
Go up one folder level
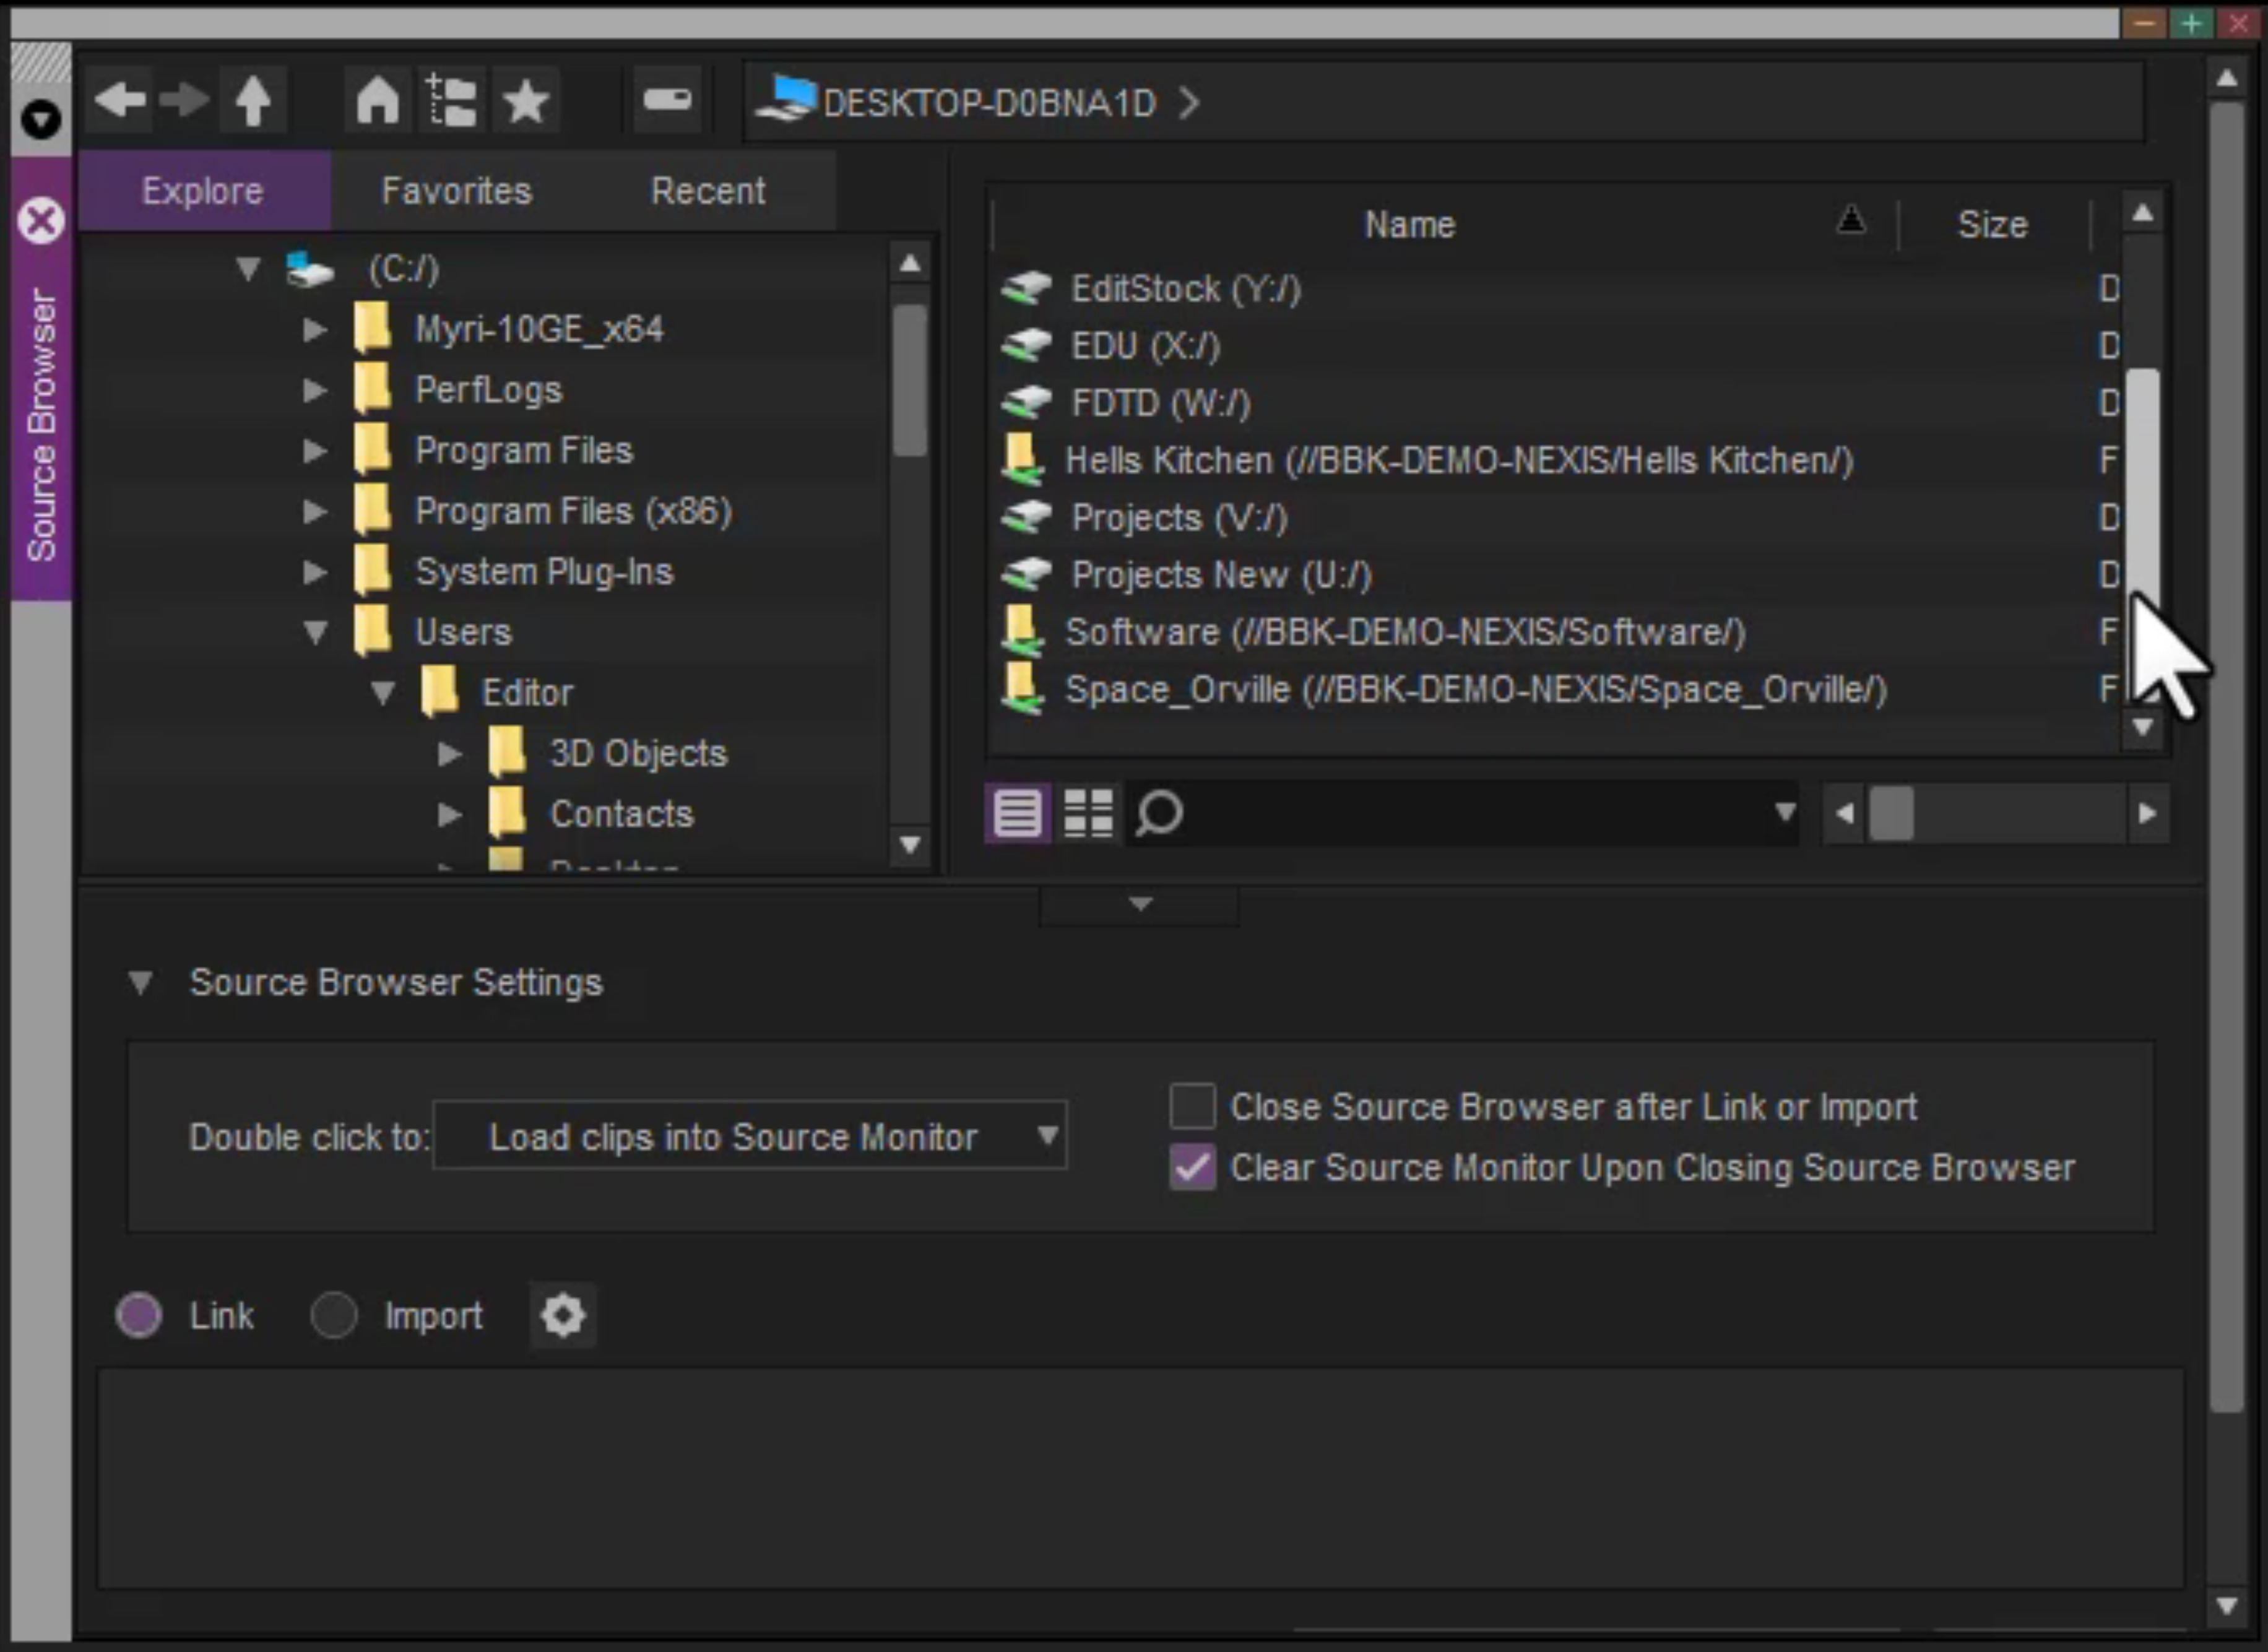pyautogui.click(x=252, y=100)
